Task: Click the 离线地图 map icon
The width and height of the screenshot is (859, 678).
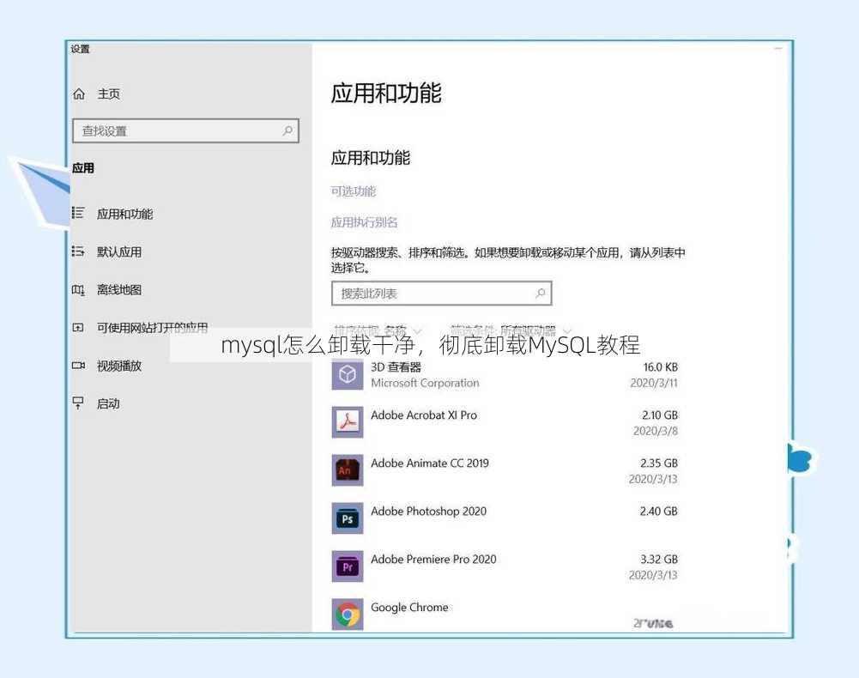Action: [x=78, y=289]
